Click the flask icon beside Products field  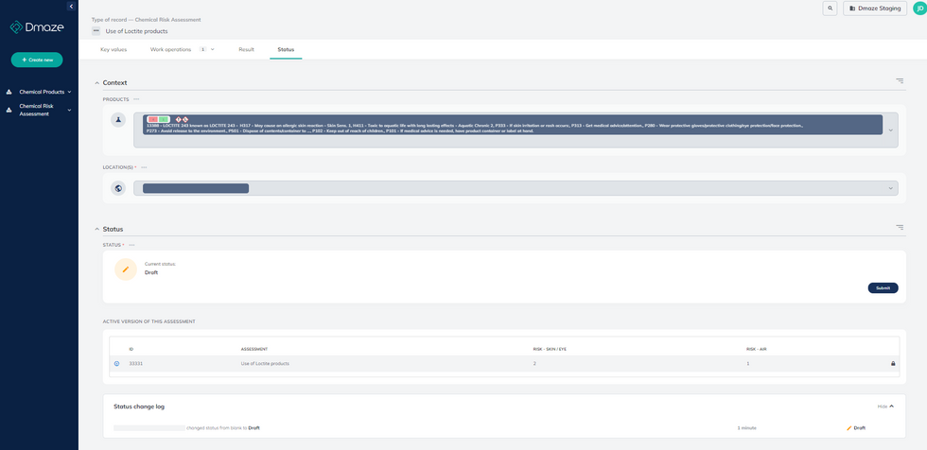click(x=118, y=119)
